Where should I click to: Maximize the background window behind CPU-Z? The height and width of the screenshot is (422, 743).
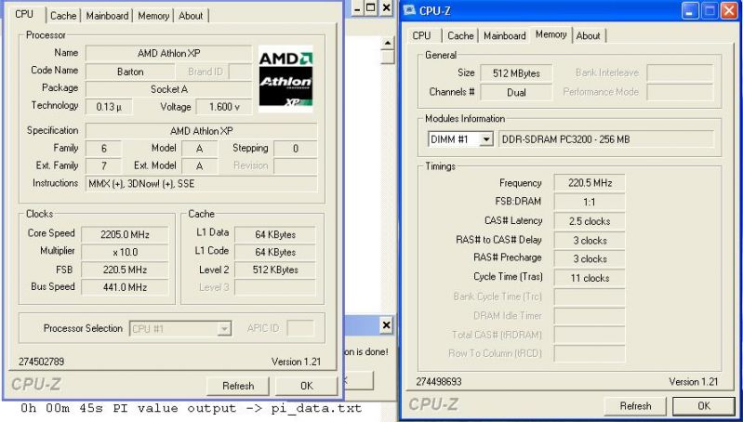(x=371, y=8)
